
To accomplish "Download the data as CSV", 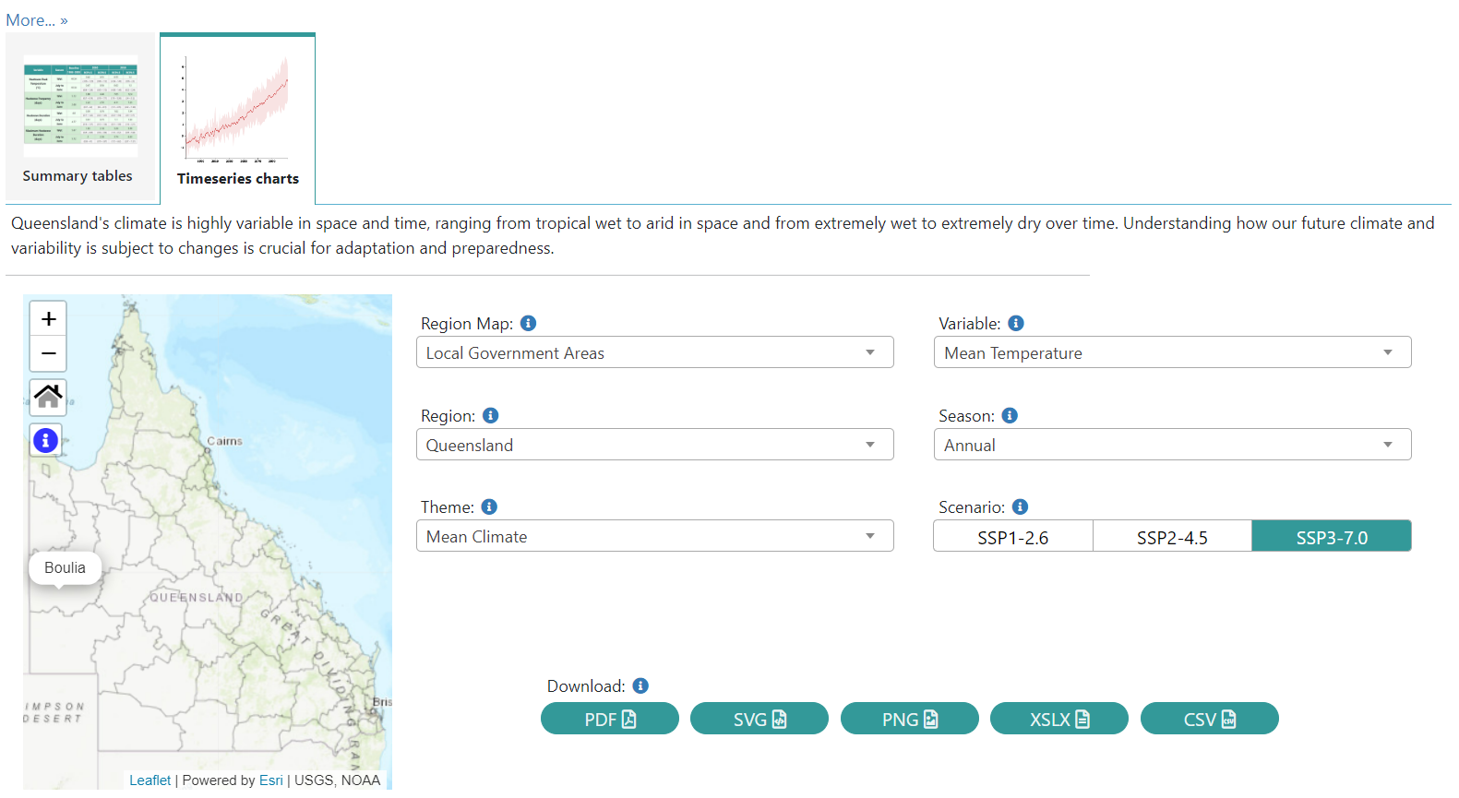I will click(1210, 719).
